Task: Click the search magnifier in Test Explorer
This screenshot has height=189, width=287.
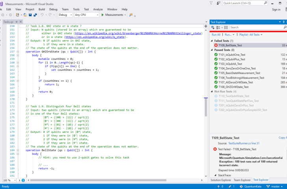Action: pyautogui.click(x=285, y=27)
